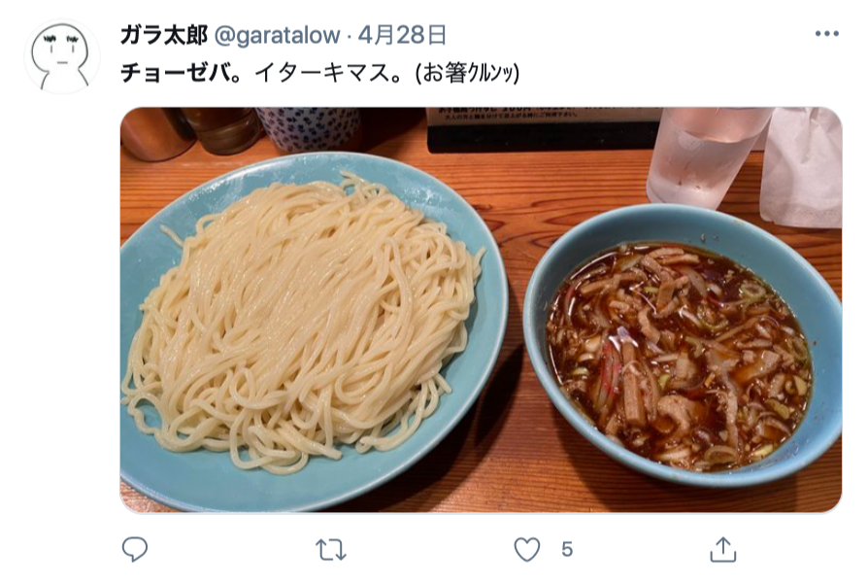Open the share menu with upload arrow icon

click(722, 549)
